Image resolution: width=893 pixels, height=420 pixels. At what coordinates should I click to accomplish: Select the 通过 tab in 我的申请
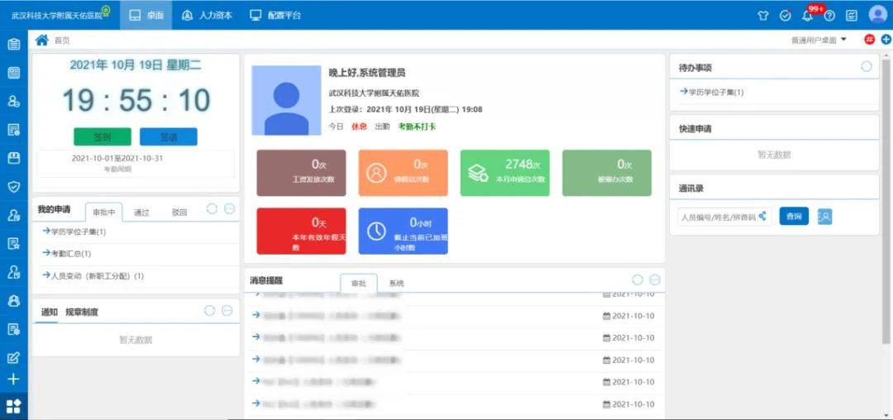tap(141, 212)
